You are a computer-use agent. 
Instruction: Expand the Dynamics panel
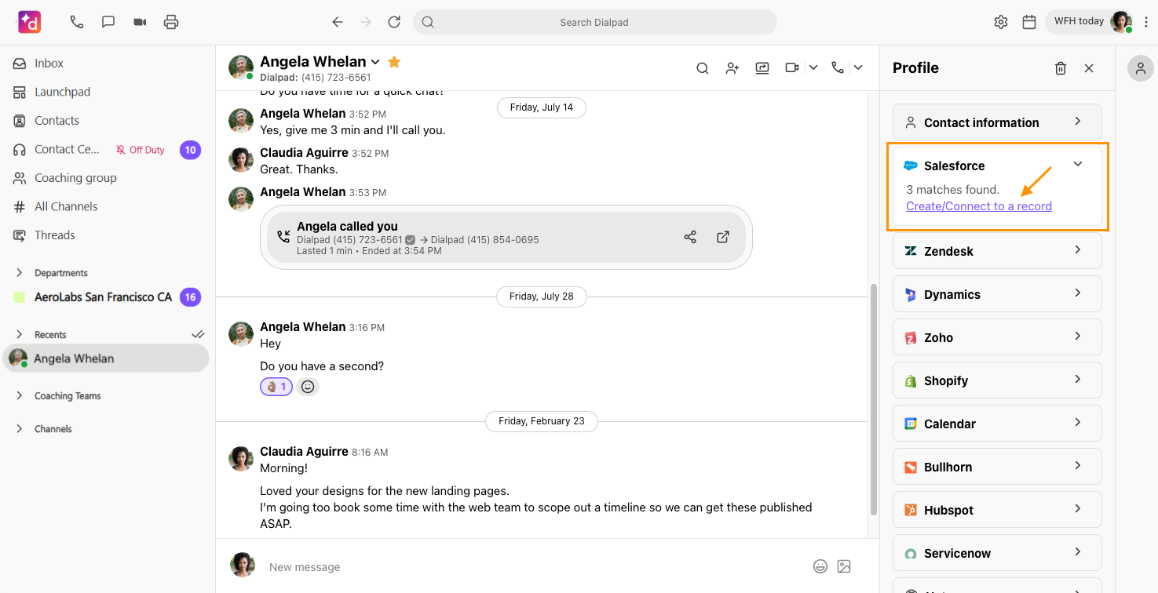click(x=997, y=294)
